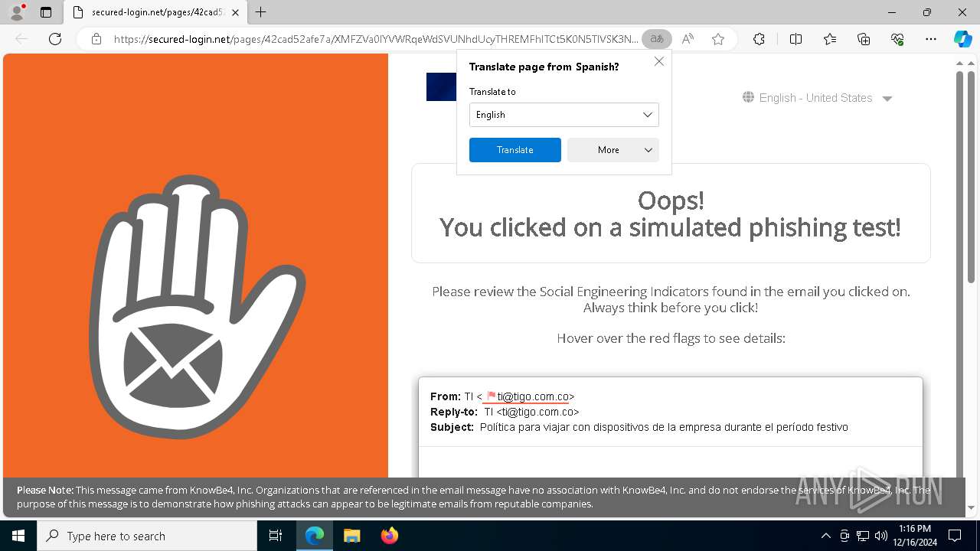This screenshot has width=980, height=551.
Task: Show hidden system tray icons chevron
Action: tap(825, 536)
